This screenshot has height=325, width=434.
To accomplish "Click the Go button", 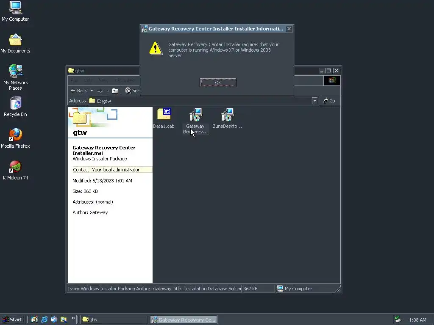I will coord(329,101).
